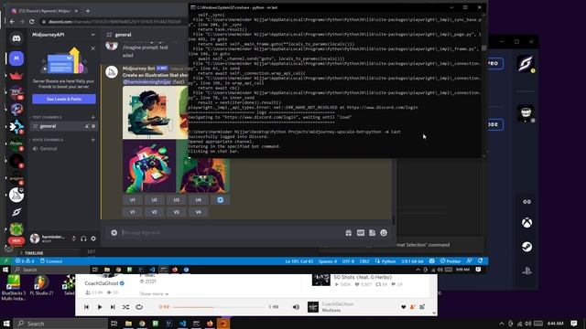586x329 pixels.
Task: Go back in the browser
Action: (12, 22)
